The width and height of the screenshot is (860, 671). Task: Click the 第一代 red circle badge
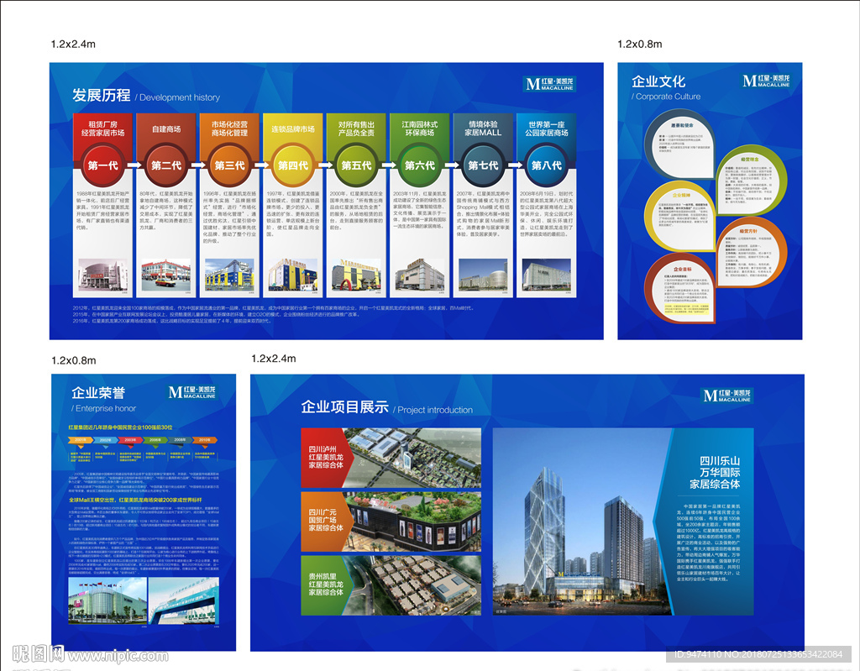(x=102, y=165)
